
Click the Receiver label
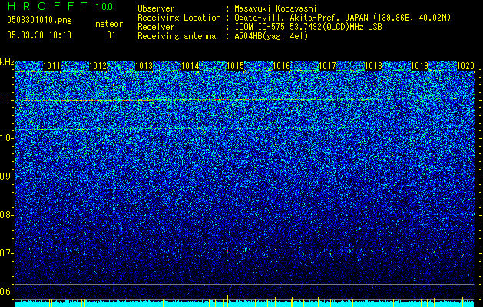(x=156, y=27)
